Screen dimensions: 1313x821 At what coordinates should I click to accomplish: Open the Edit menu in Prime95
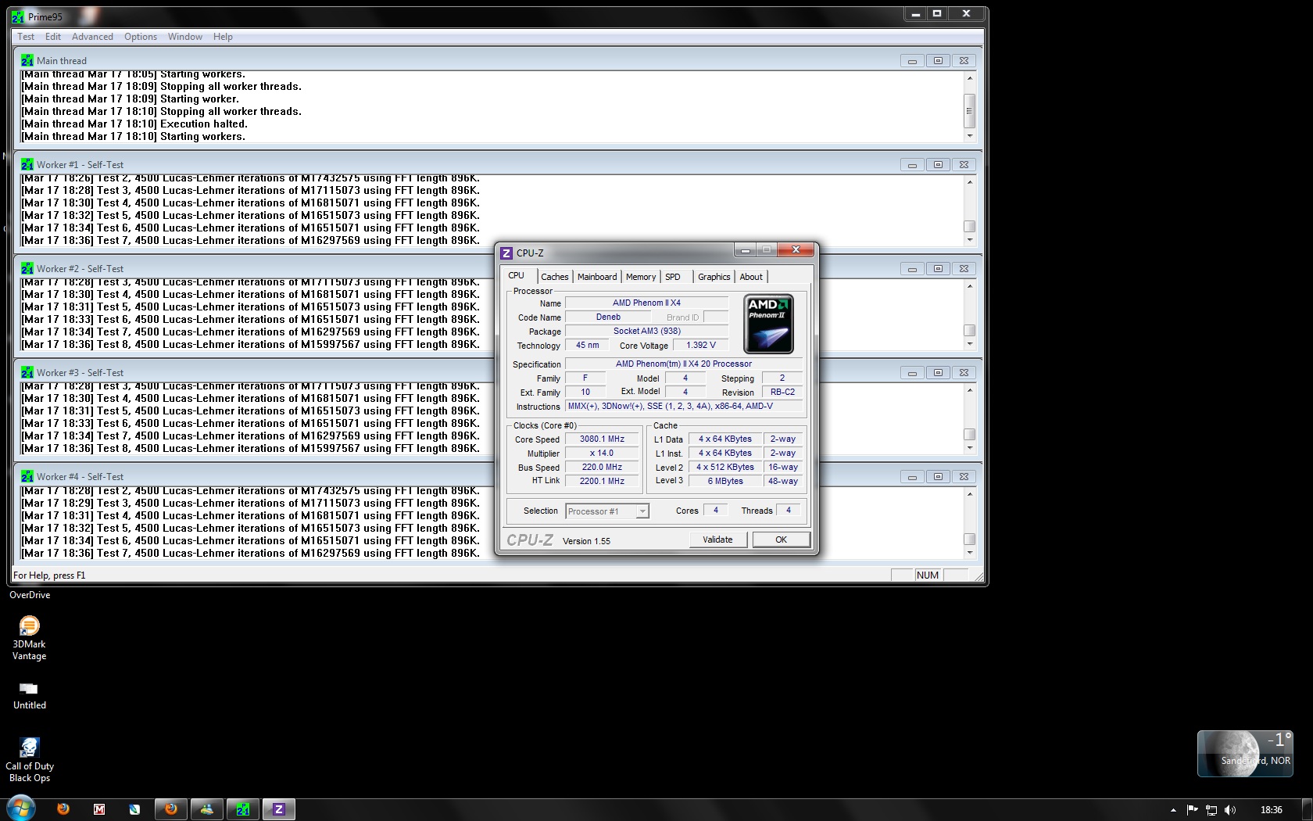coord(53,37)
